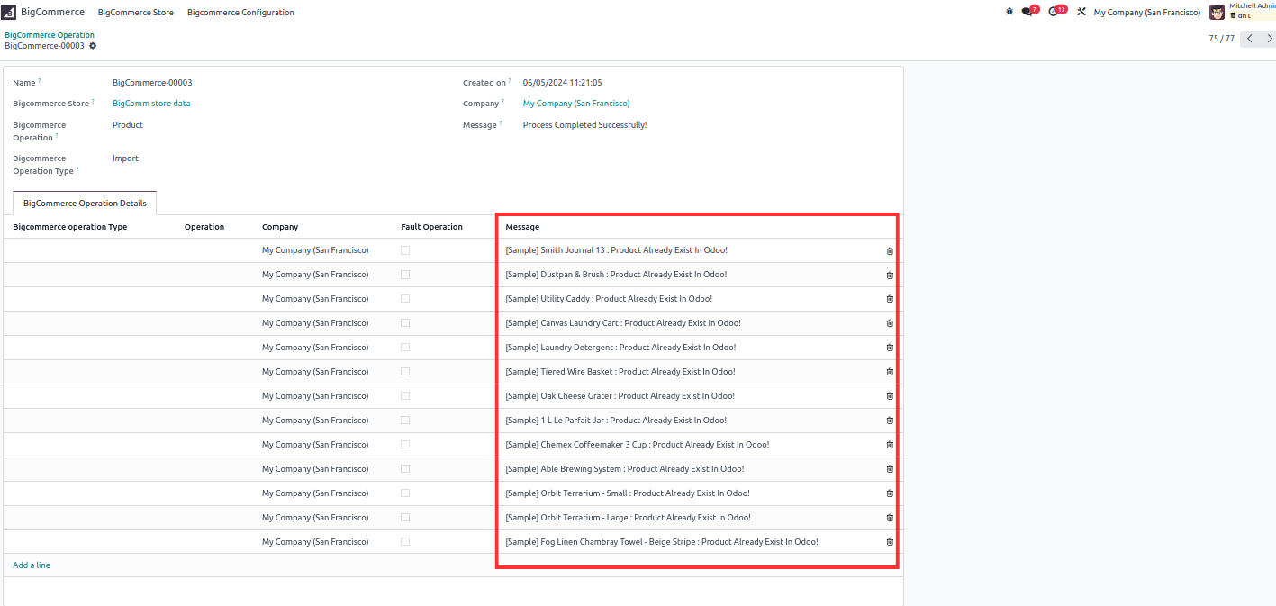Go back via BigCommerce Operation breadcrumb

[x=50, y=35]
